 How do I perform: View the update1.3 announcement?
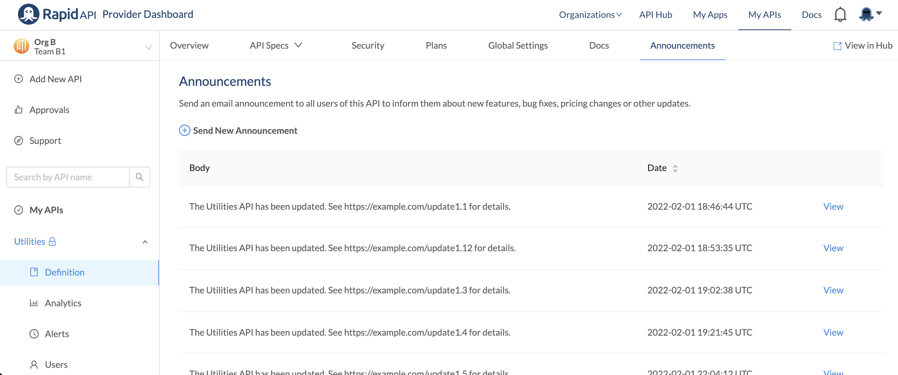pyautogui.click(x=833, y=290)
